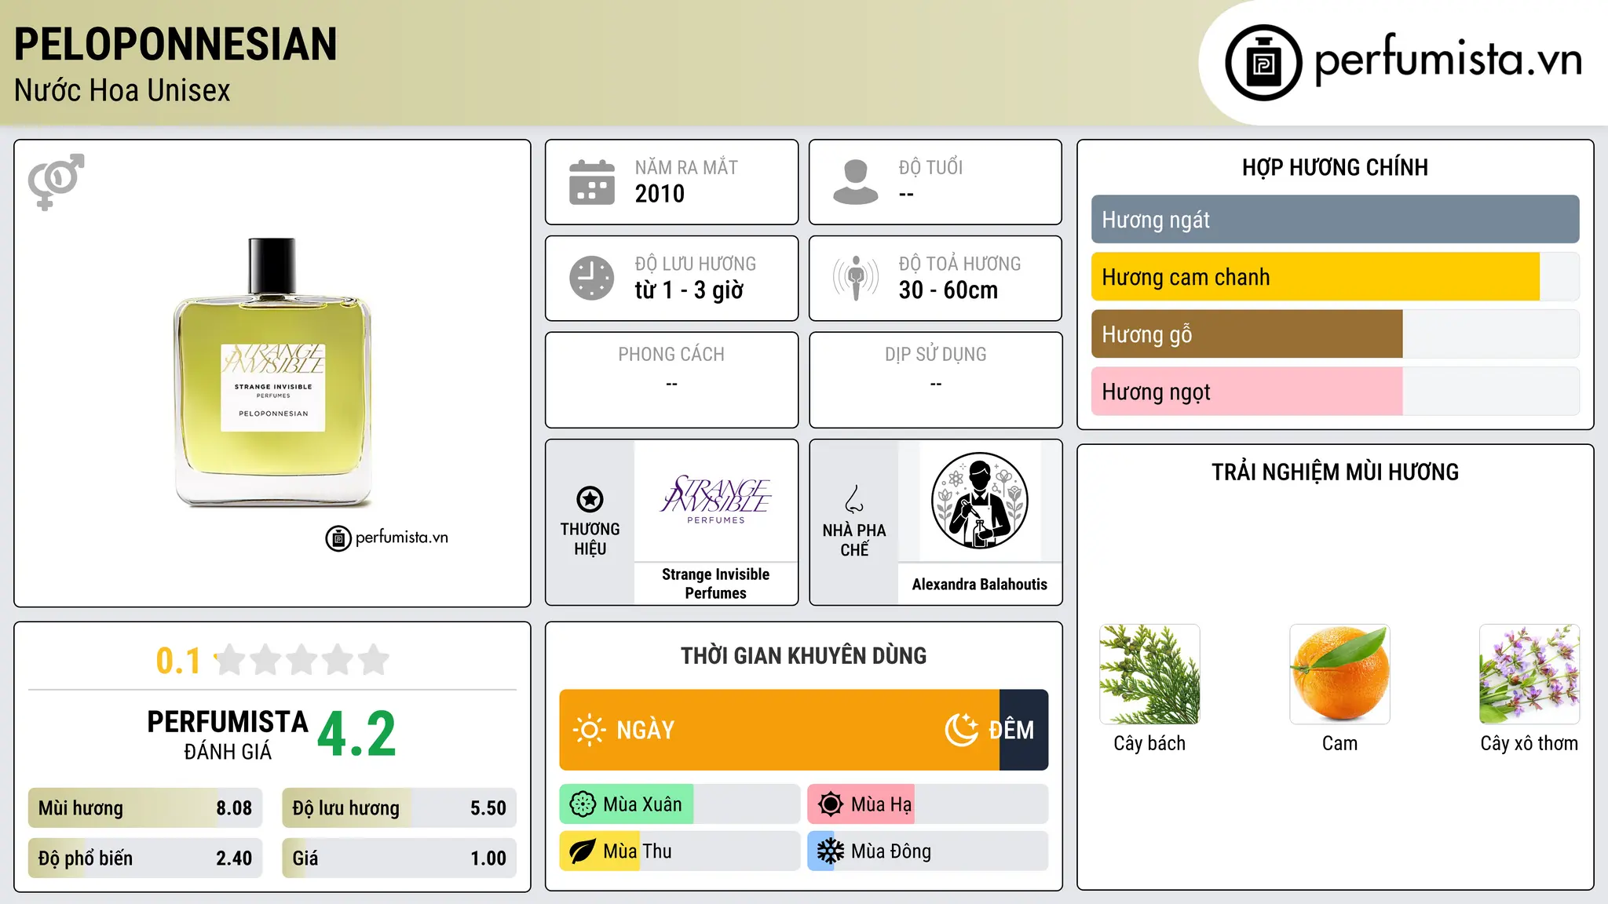Click the Mùi hương score 8.08 bar
The image size is (1608, 904).
pyautogui.click(x=145, y=808)
